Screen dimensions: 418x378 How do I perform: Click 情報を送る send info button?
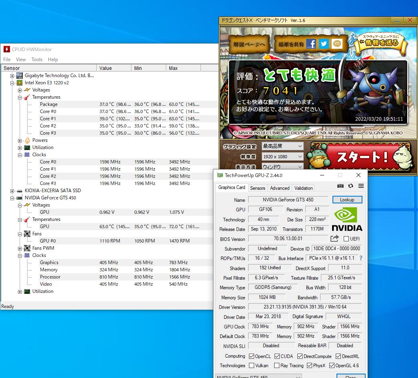381,43
